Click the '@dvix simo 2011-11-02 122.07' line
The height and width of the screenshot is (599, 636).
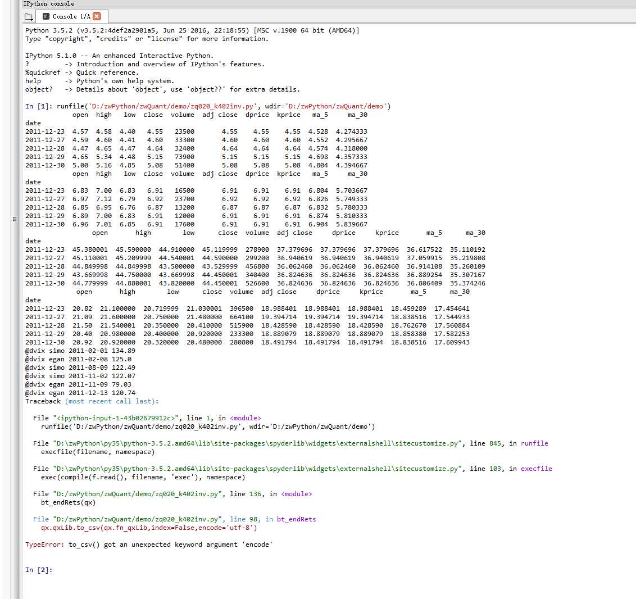point(80,376)
